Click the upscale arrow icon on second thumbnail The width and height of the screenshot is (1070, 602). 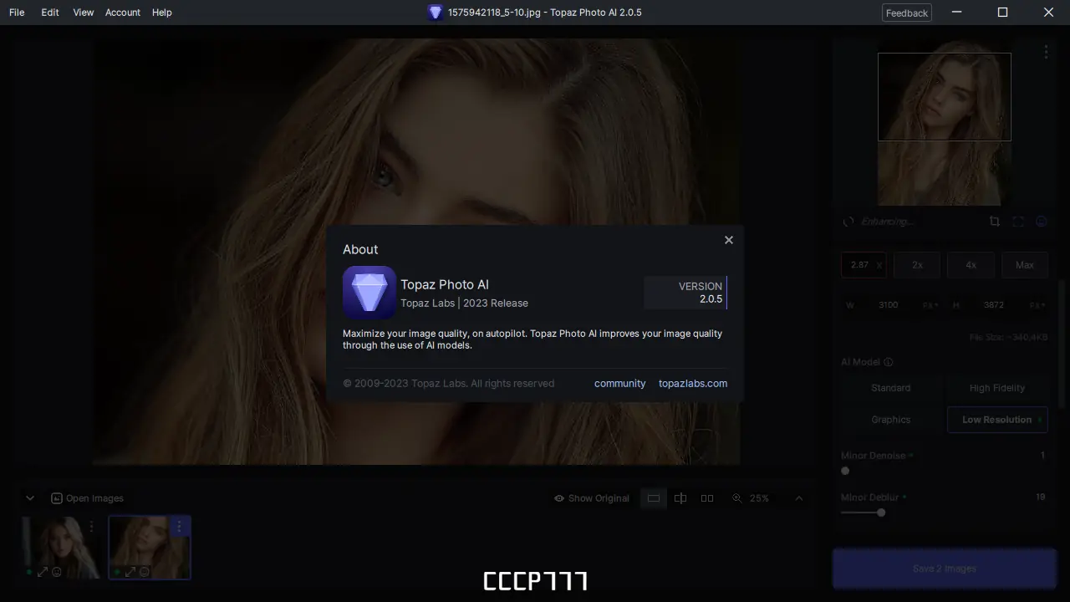coord(130,572)
